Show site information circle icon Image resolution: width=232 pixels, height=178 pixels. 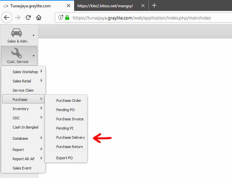(x=61, y=18)
